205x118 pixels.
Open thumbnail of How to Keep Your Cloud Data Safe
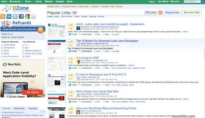(x=56, y=97)
